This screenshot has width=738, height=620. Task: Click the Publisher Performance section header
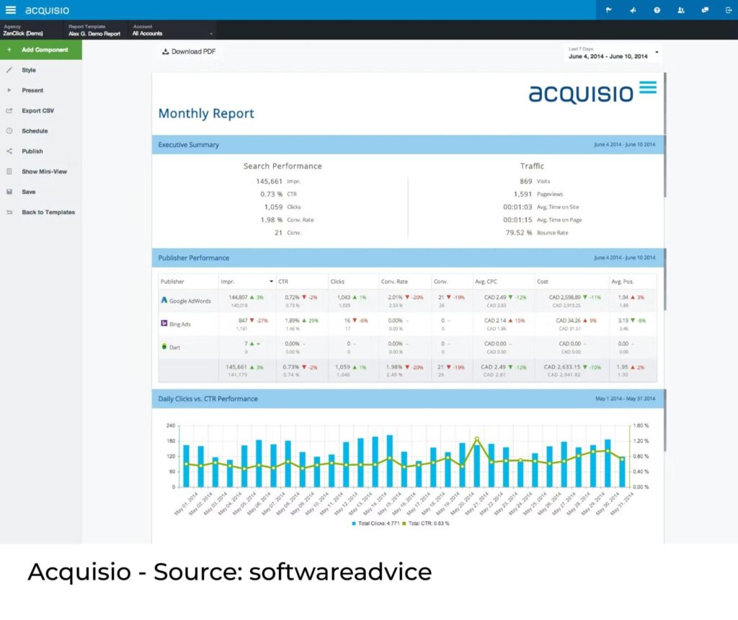[408, 257]
